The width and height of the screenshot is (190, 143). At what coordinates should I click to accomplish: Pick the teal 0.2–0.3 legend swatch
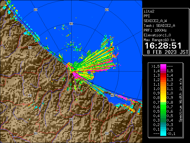(x=163, y=125)
